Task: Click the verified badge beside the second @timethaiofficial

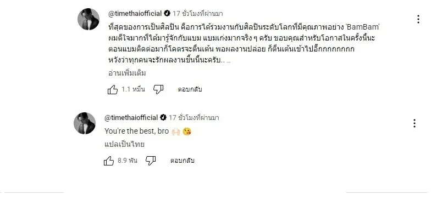Action: point(163,117)
